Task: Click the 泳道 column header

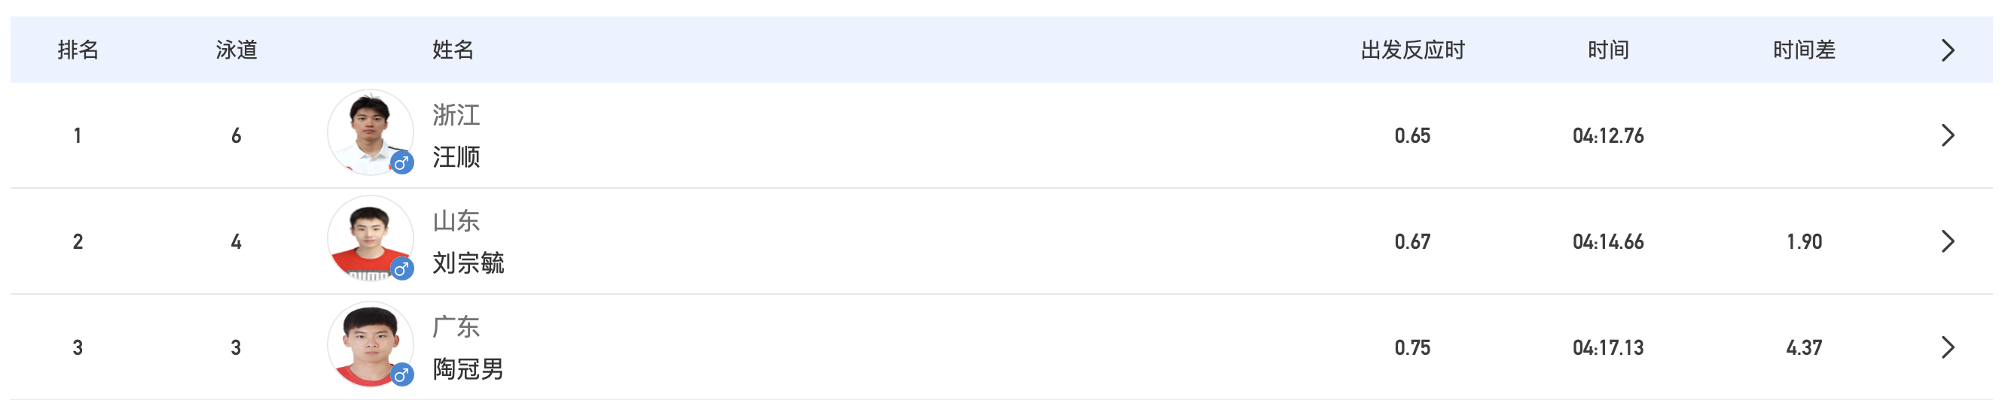Action: click(x=237, y=50)
